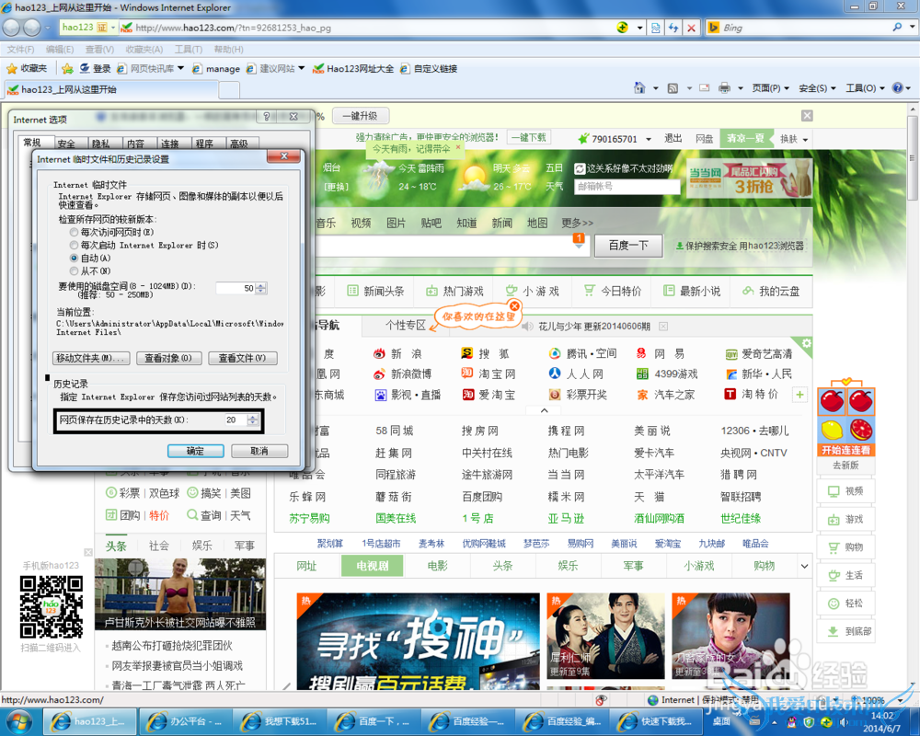Click the Windows Start orb

[20, 721]
